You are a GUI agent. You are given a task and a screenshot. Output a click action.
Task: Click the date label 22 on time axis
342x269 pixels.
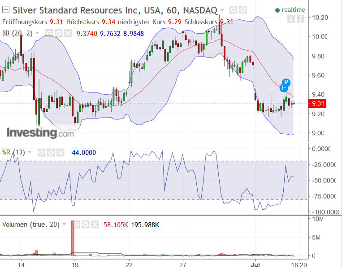point(129,265)
